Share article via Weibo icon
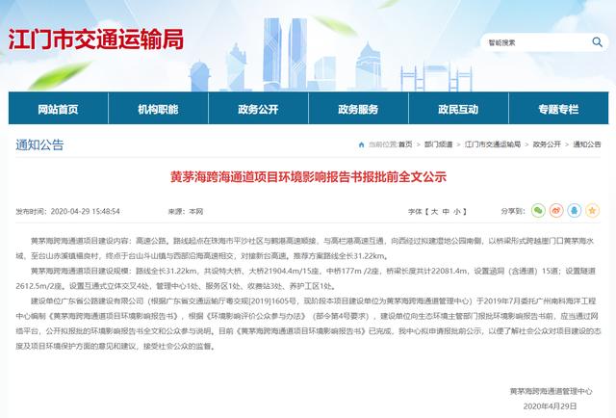Image resolution: width=616 pixels, height=418 pixels. 555,209
